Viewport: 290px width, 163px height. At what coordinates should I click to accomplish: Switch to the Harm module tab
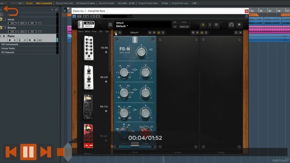coord(81,31)
